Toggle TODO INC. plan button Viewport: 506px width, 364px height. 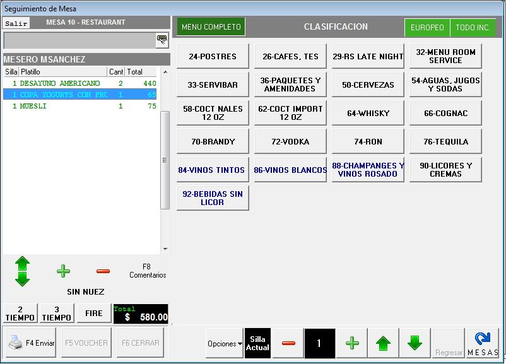click(473, 27)
